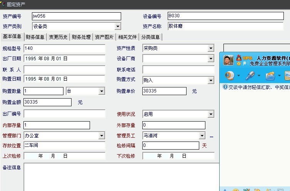Open the 资产图片 tab
This screenshot has height=191, width=290.
point(104,37)
